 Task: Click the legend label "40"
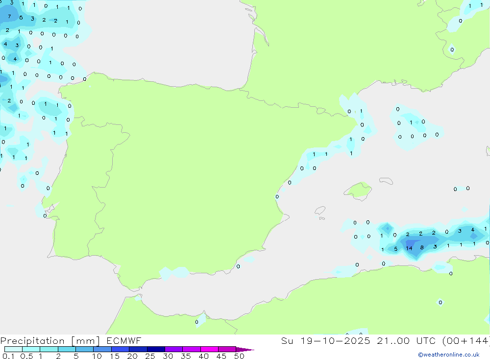click(204, 356)
